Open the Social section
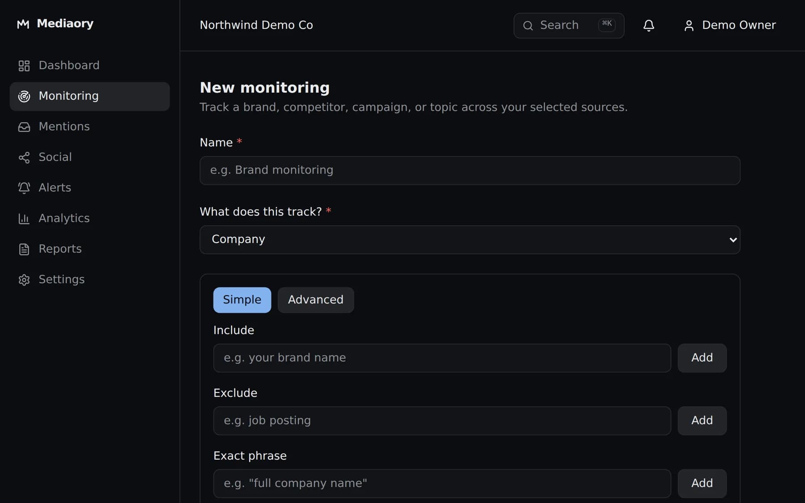 click(x=89, y=157)
